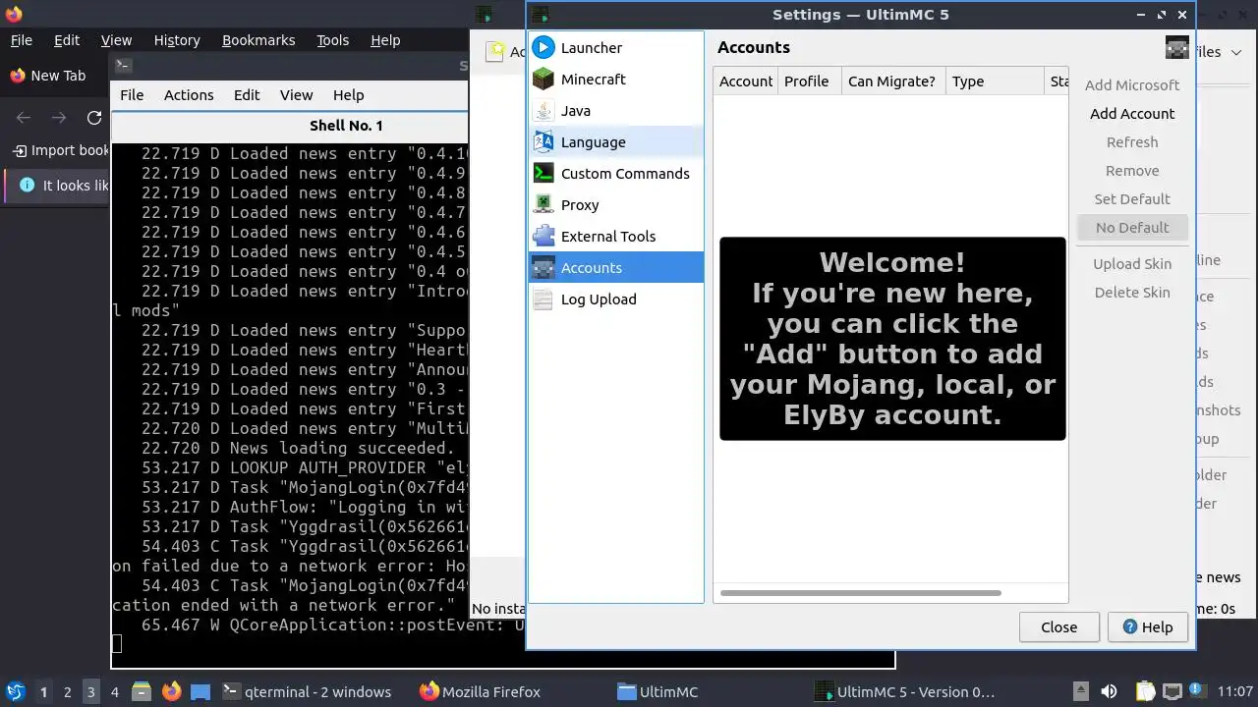Click the Add Microsoft button
Screen dimensions: 1258x707
(x=1132, y=84)
